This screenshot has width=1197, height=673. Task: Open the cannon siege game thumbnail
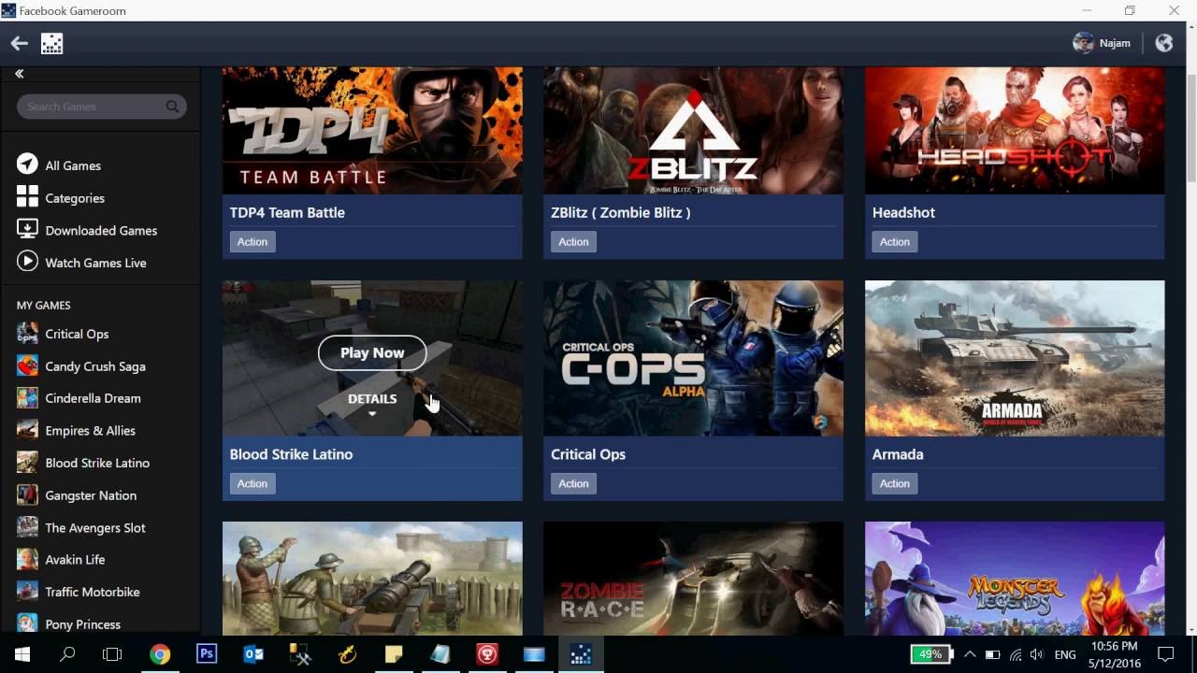click(372, 579)
